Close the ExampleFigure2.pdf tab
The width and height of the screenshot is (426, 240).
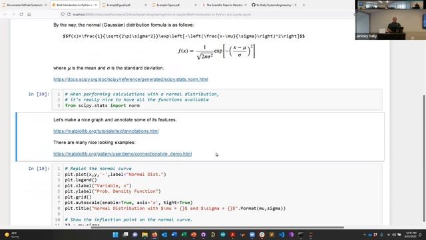tap(146, 5)
